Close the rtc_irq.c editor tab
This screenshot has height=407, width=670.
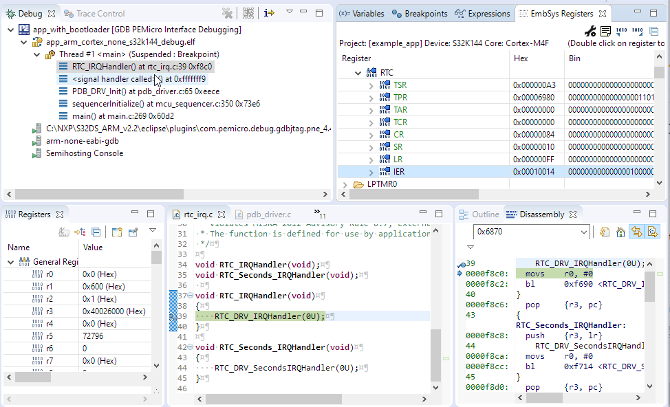(221, 214)
